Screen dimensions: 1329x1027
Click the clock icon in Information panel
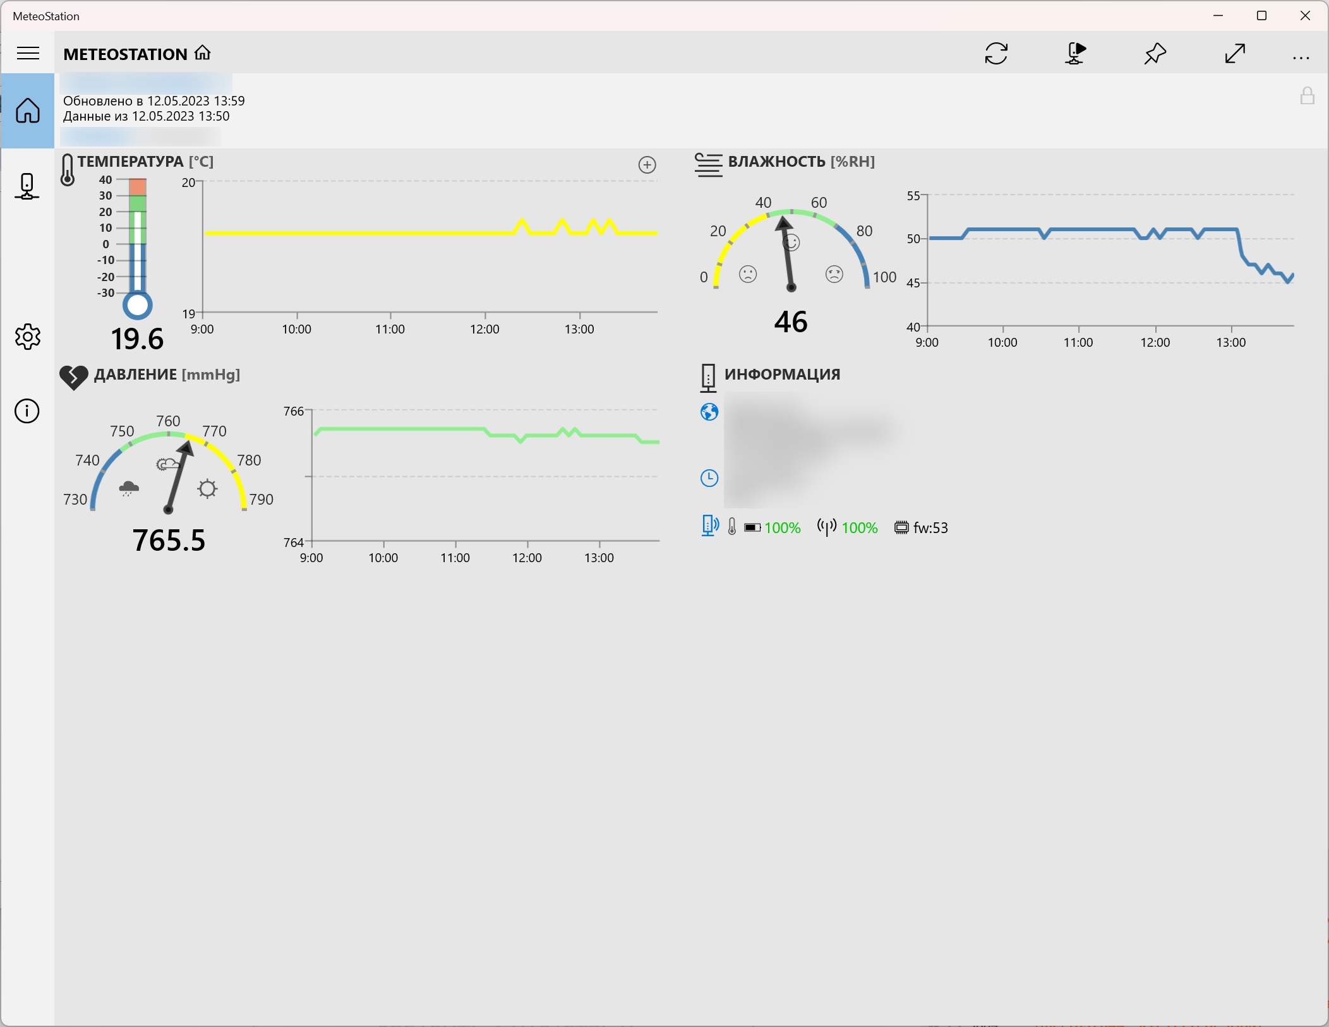709,478
